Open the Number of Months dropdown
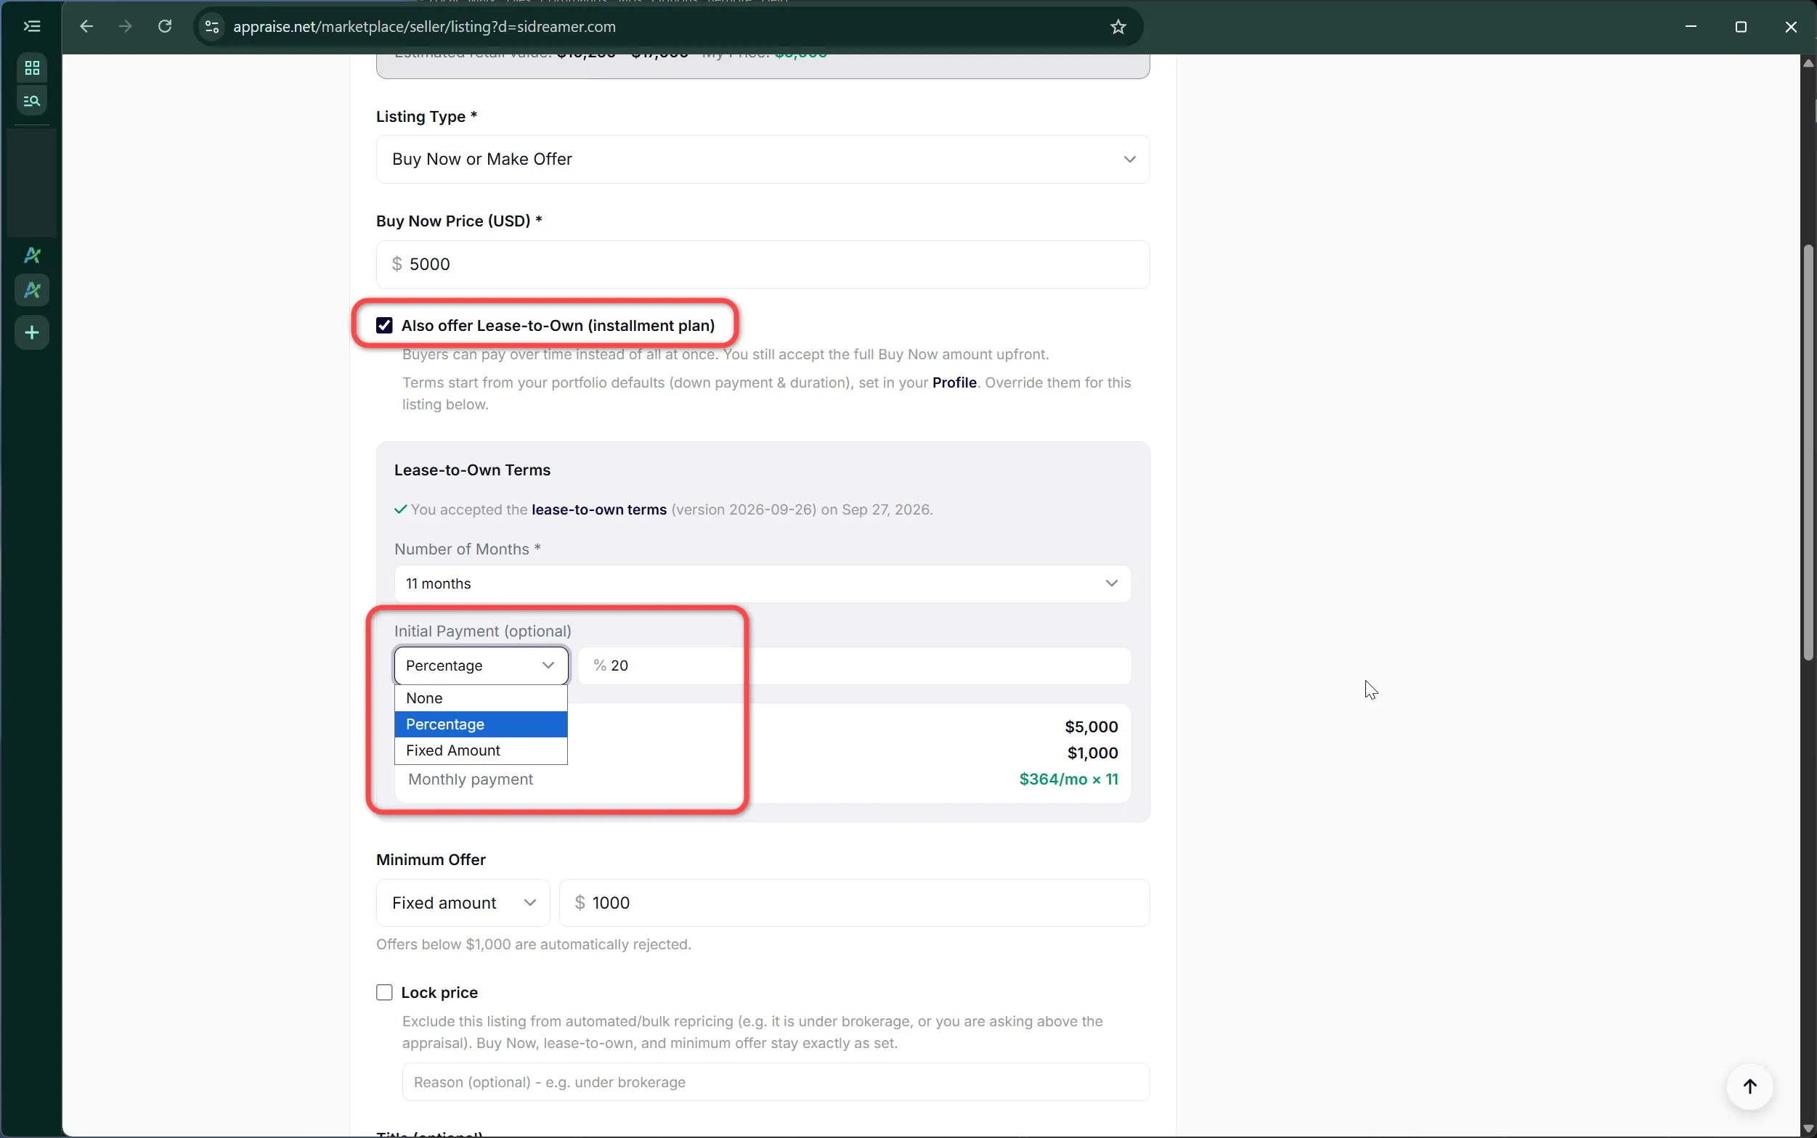Image resolution: width=1817 pixels, height=1138 pixels. pos(763,584)
